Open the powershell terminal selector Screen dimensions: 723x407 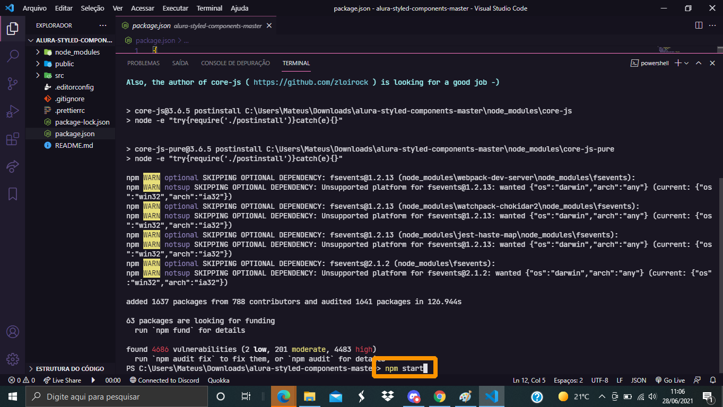point(649,63)
